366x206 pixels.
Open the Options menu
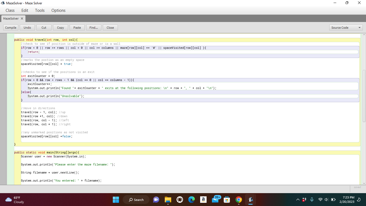(x=58, y=10)
